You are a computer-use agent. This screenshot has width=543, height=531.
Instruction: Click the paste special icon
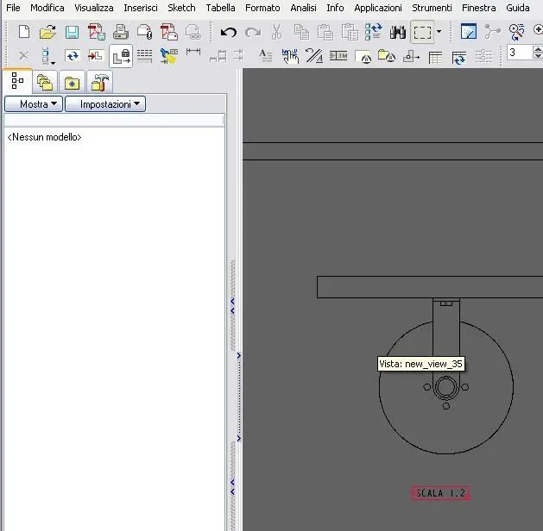pos(350,33)
